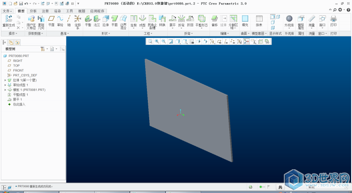Select the 平整成型 1 feature in model tree
The width and height of the screenshot is (352, 193).
[18, 95]
